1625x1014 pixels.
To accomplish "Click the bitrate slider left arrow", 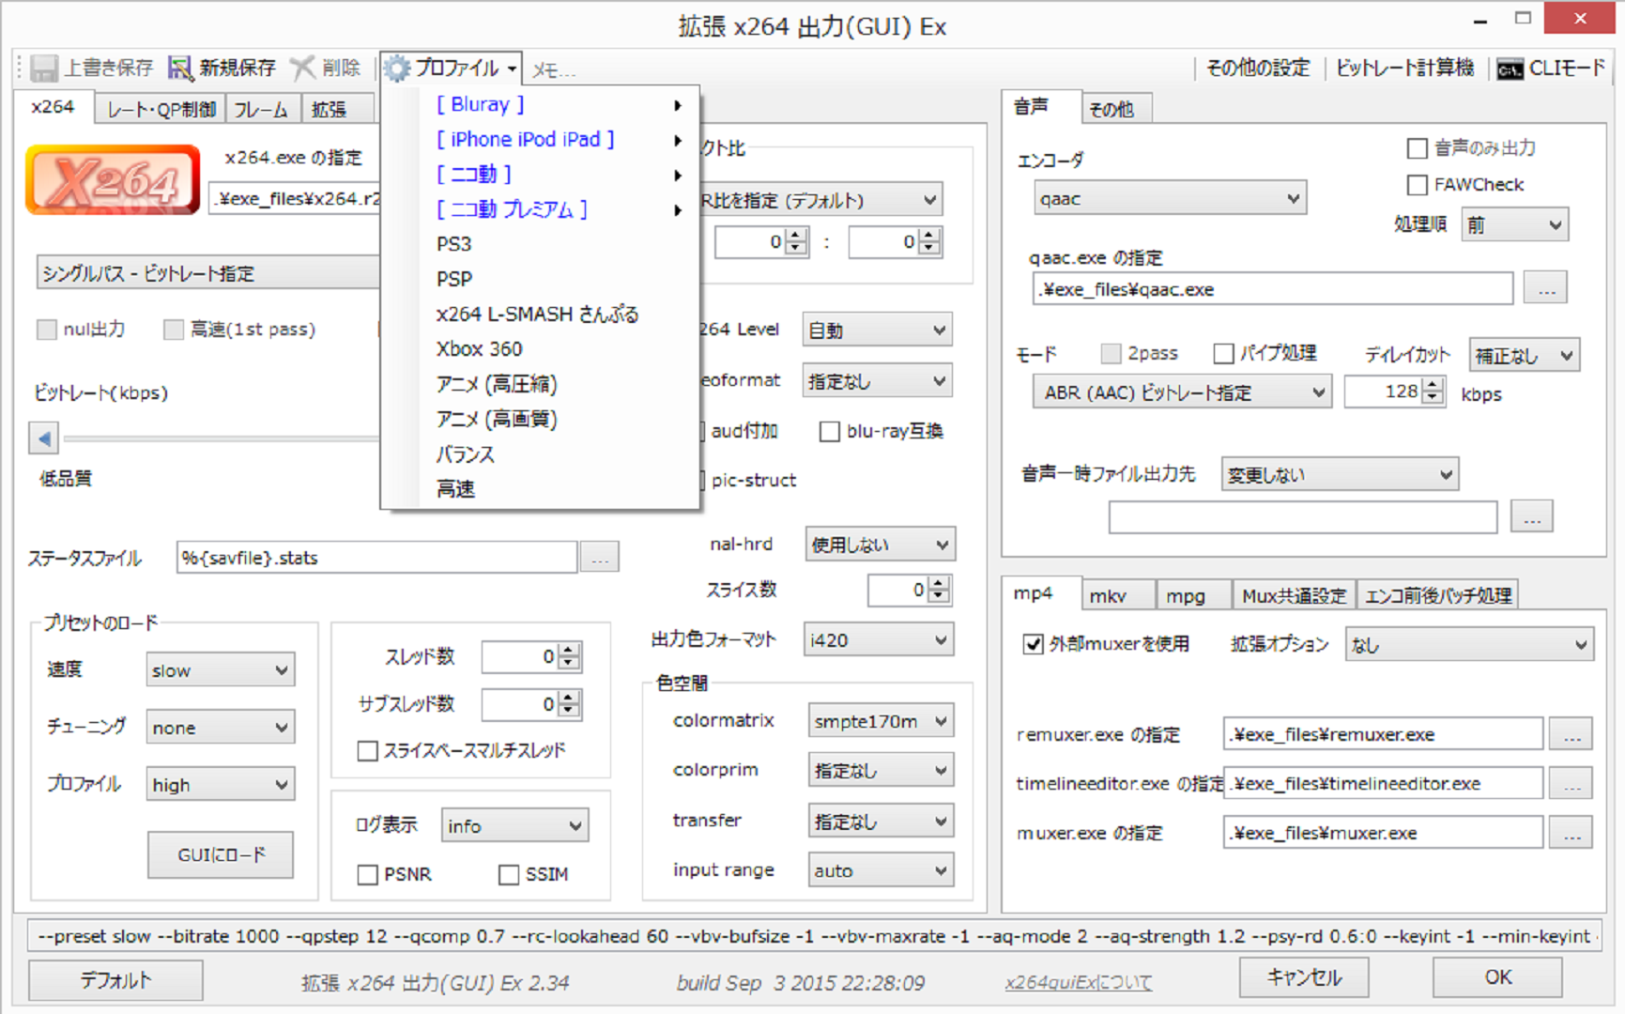I will [43, 438].
